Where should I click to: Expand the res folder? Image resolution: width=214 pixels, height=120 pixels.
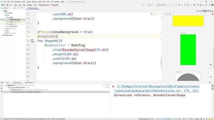[x=3, y=31]
